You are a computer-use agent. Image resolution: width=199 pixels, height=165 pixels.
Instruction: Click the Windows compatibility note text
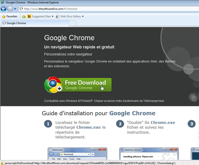pos(104,101)
